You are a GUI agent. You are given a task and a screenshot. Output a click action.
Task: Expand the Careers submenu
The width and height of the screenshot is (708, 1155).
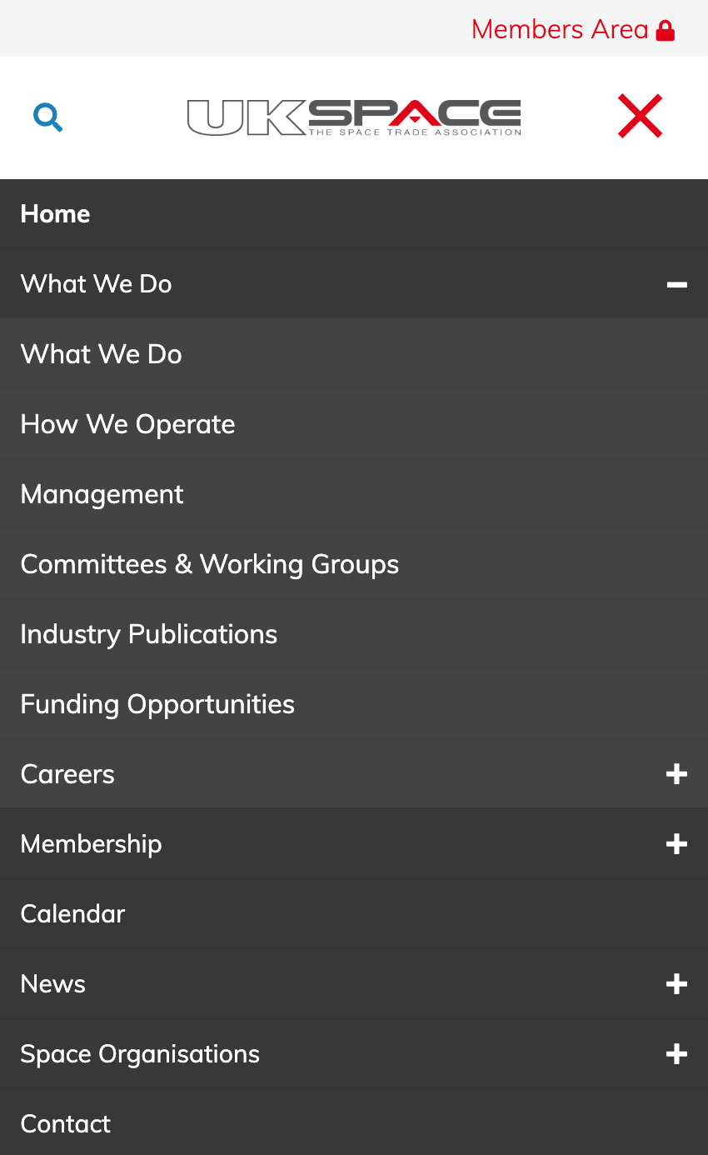(x=676, y=774)
